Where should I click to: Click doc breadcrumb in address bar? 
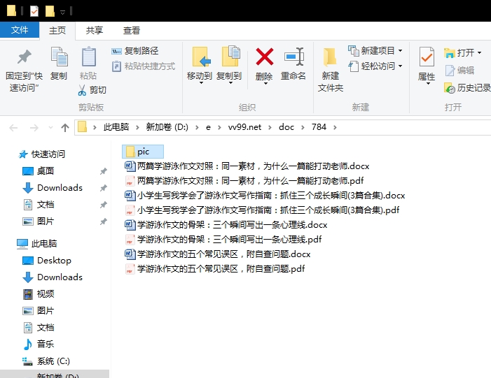pos(286,127)
